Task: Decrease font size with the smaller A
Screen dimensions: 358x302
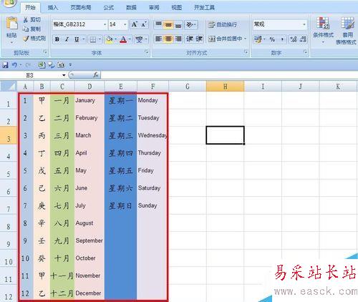Action: (144, 24)
